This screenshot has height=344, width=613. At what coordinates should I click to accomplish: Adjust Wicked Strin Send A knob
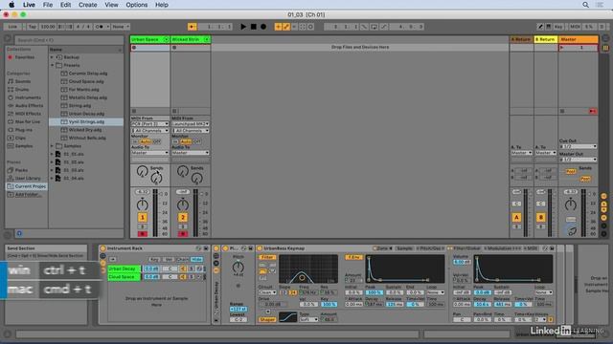pos(183,171)
